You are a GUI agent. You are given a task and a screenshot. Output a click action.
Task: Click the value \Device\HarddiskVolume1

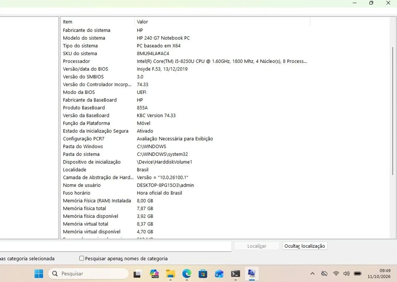(164, 162)
